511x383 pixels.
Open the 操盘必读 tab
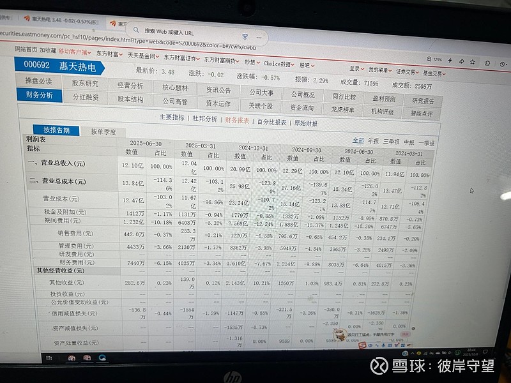coord(38,81)
